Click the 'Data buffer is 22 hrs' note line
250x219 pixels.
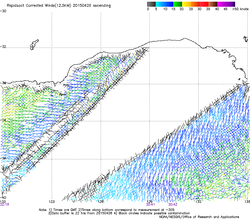(x=119, y=213)
